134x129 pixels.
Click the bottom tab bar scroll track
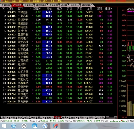[x=112, y=117]
